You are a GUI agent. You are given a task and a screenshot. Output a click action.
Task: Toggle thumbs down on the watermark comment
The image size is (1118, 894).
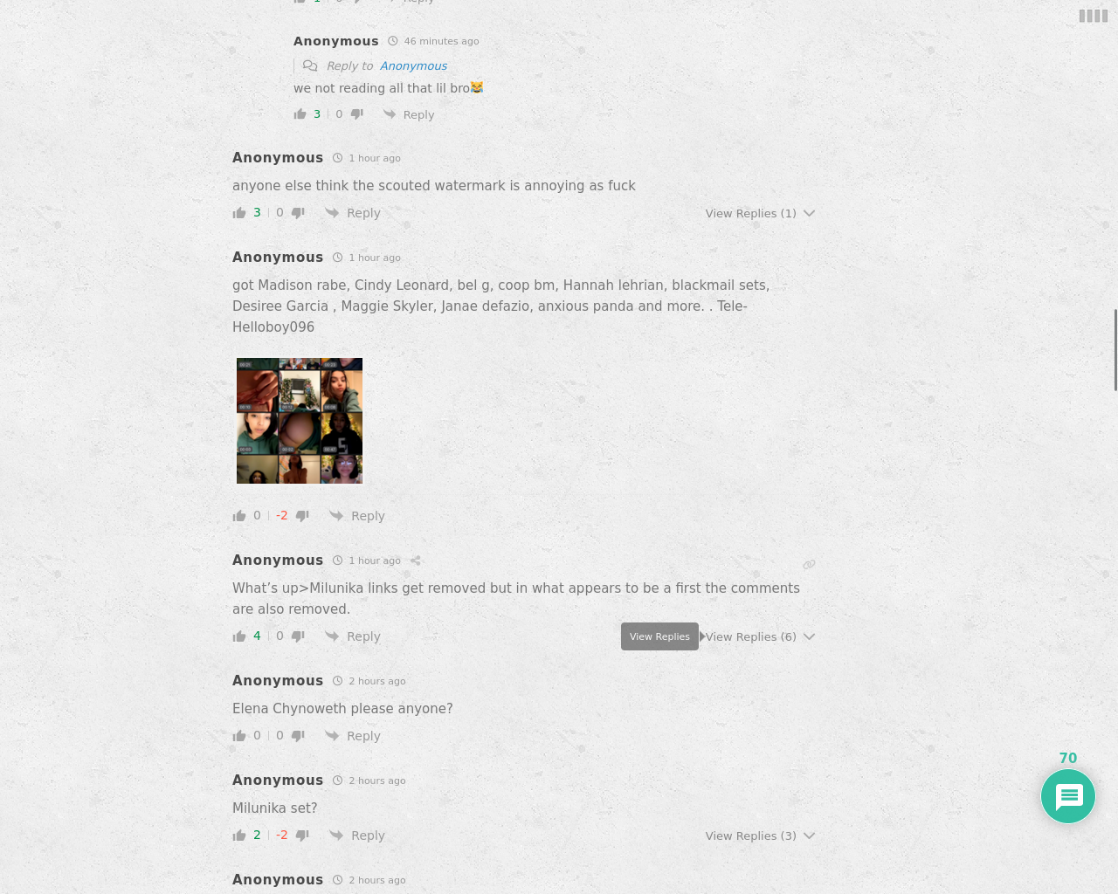tap(298, 213)
